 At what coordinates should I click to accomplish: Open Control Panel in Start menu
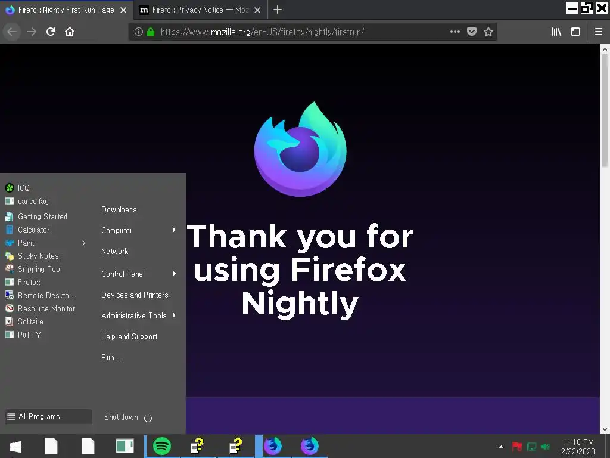(123, 274)
